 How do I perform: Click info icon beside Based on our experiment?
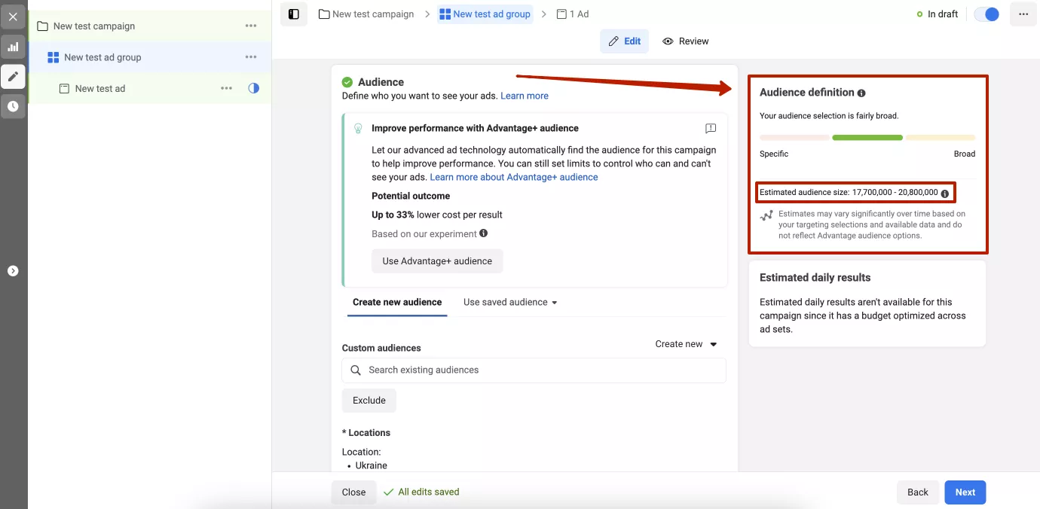[484, 233]
